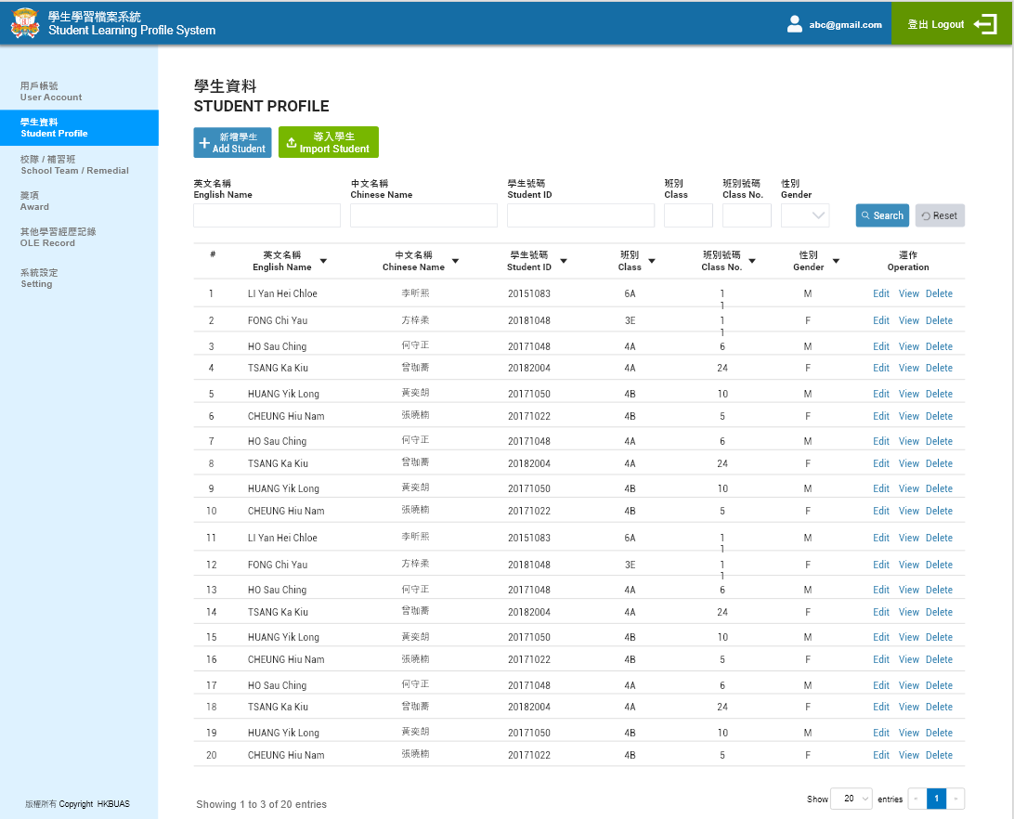The height and width of the screenshot is (819, 1014).
Task: Click the plus icon on Add Student
Action: 204,143
